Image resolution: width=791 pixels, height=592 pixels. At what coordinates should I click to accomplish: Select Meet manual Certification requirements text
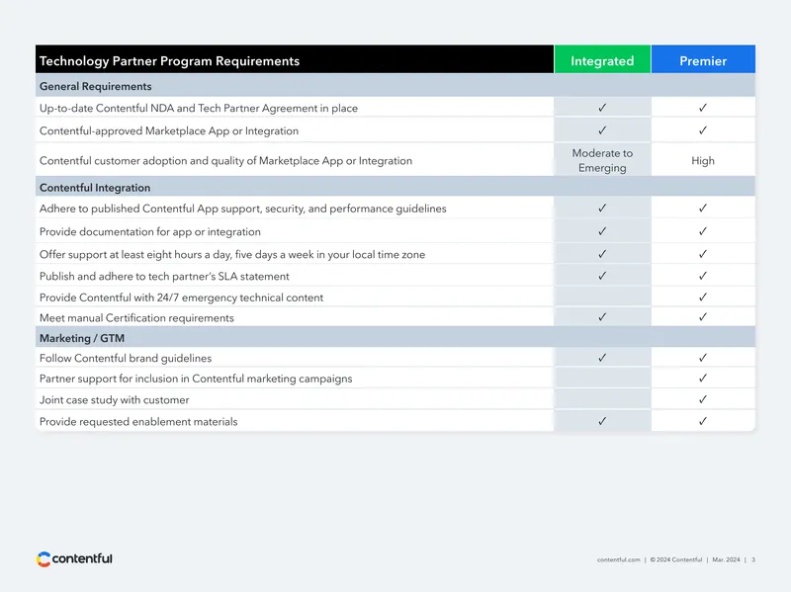pos(136,317)
